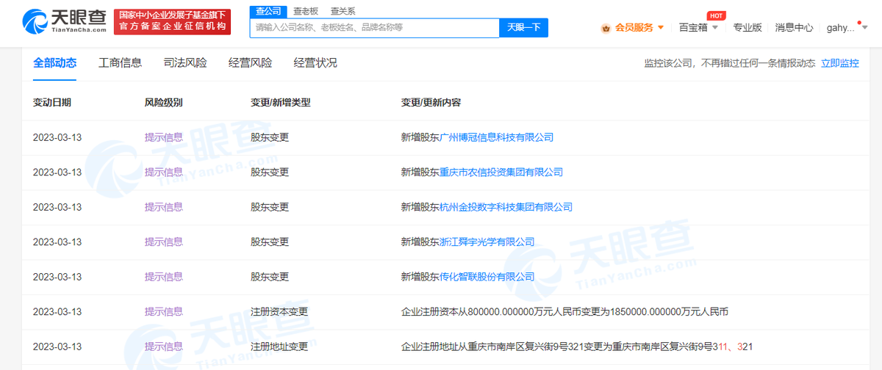Screen dimensions: 882x370
Task: Open the TianYanCha logo homepage
Action: point(65,22)
